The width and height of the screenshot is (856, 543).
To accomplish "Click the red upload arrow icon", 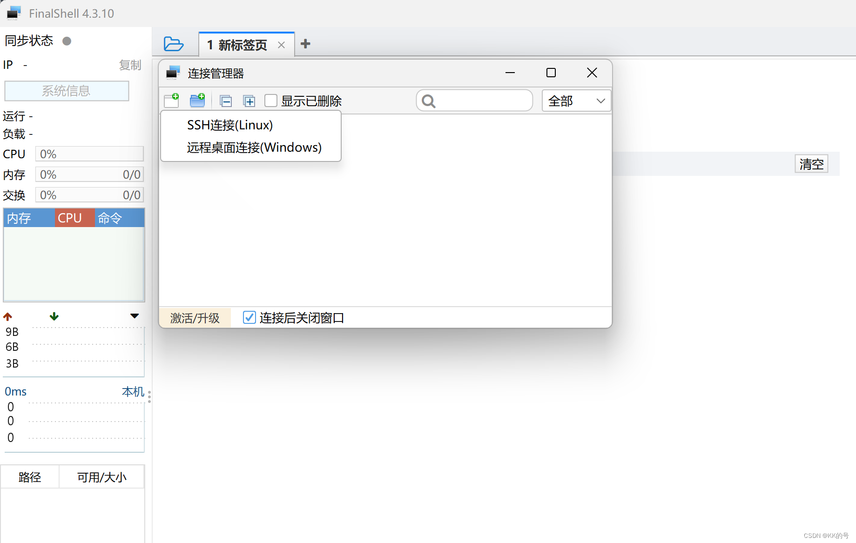I will [x=7, y=316].
